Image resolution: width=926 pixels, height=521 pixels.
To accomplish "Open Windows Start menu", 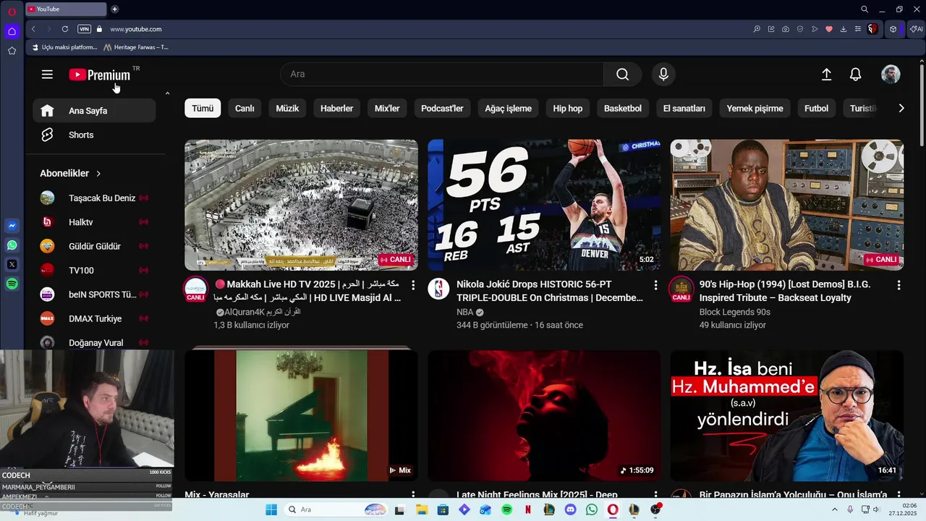I will point(271,509).
